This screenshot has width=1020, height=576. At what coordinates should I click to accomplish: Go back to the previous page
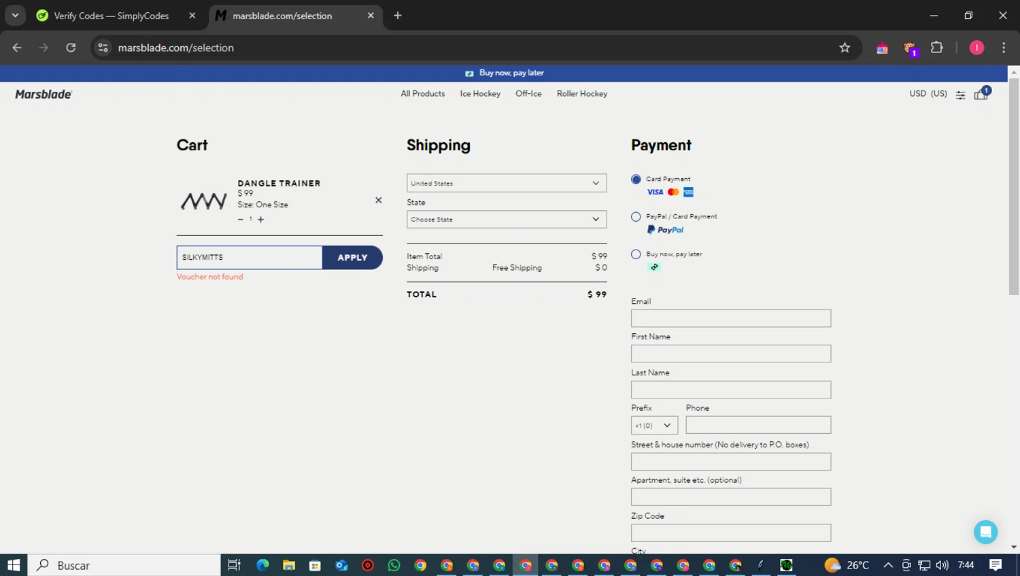click(x=17, y=48)
